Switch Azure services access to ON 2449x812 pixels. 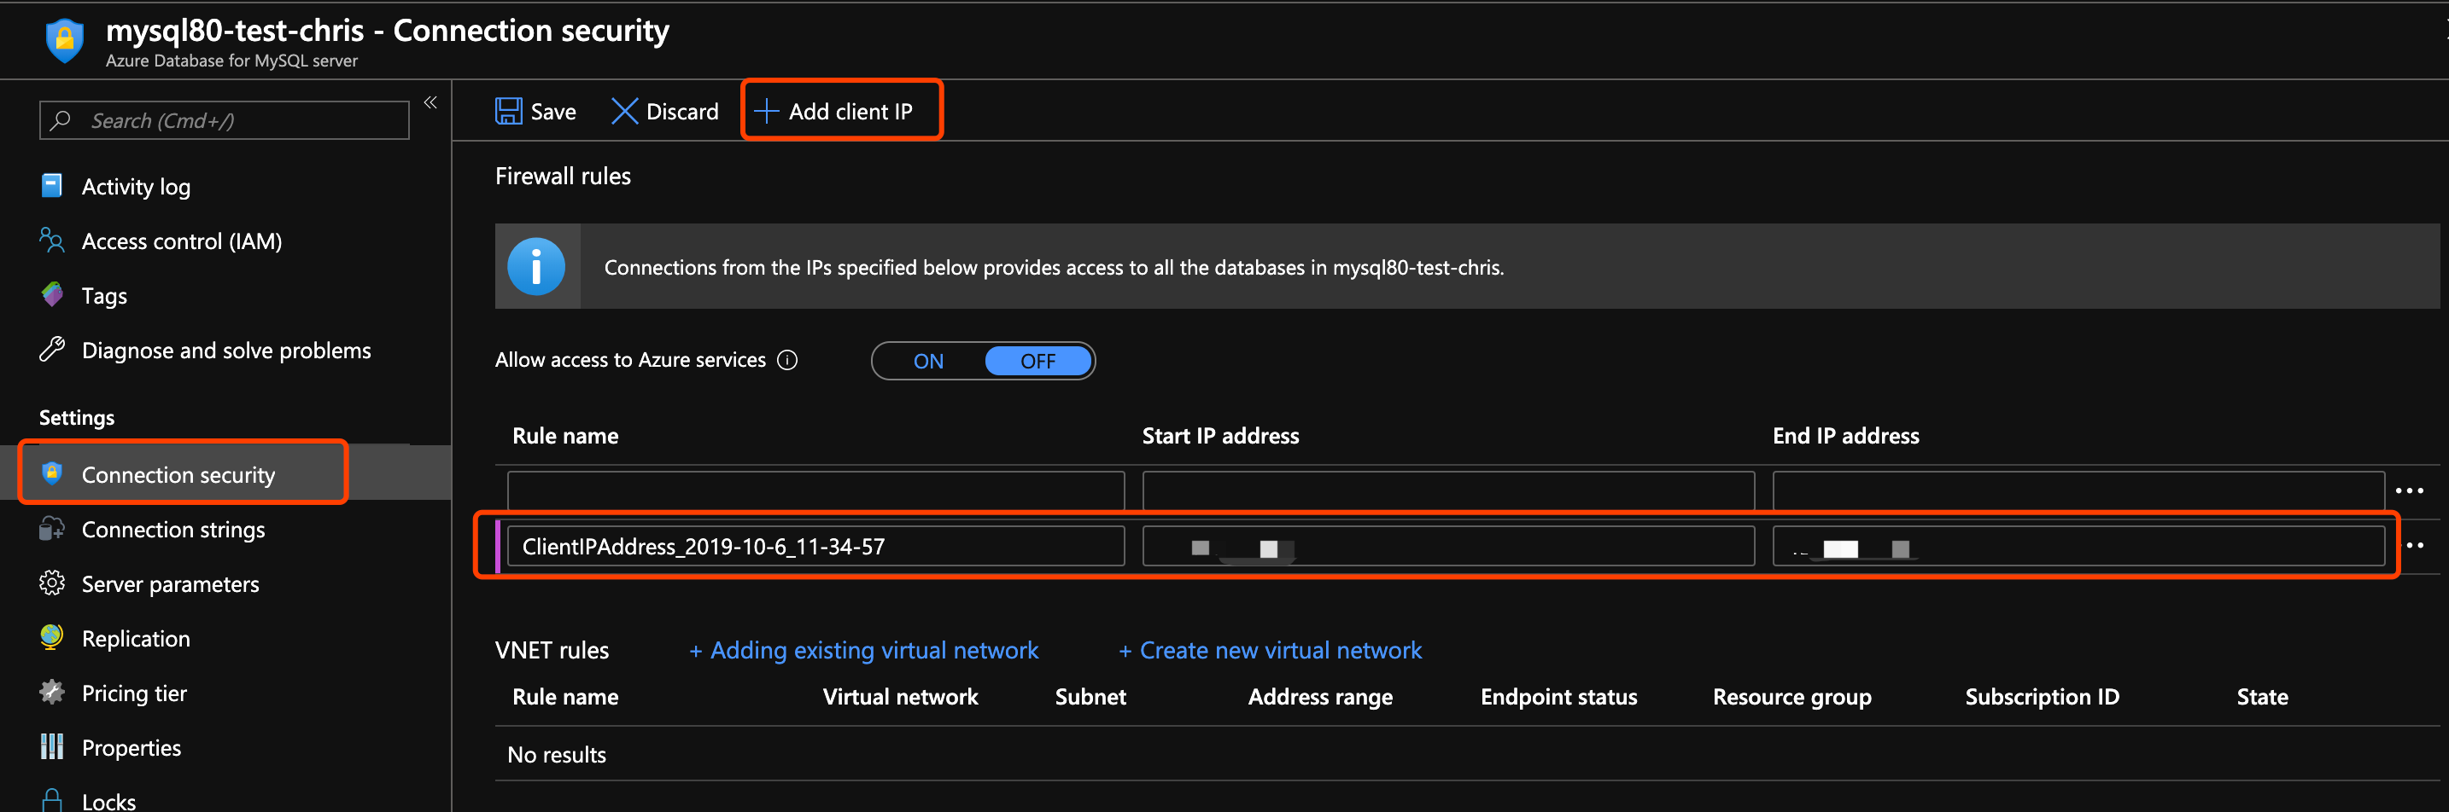[928, 361]
